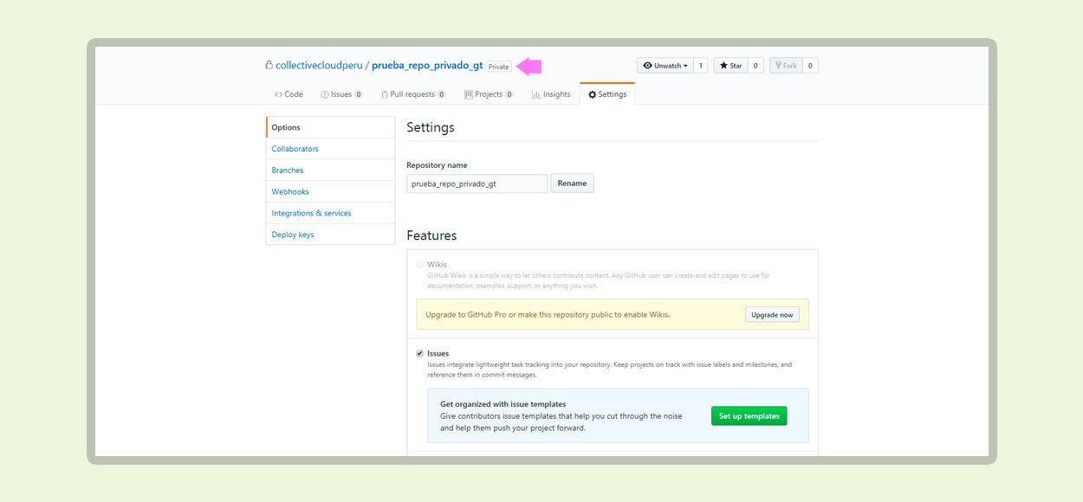
Task: Click the Insights graph icon
Action: coord(536,94)
